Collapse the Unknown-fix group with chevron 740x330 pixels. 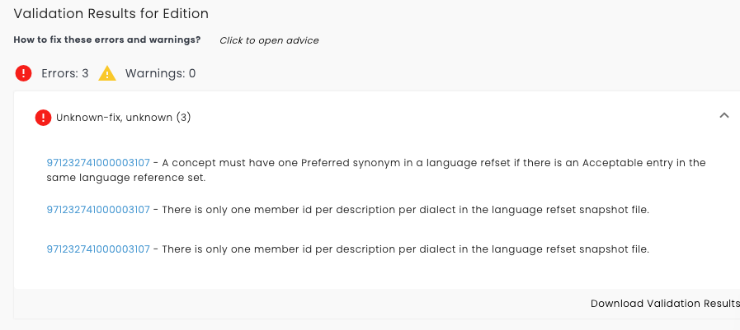pos(724,116)
